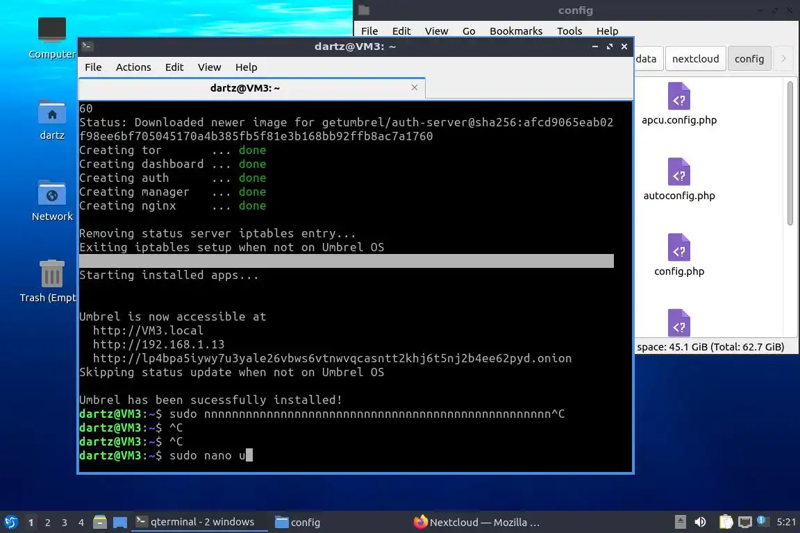Viewport: 800px width, 533px height.
Task: Activate config taskbar entry
Action: pos(298,522)
